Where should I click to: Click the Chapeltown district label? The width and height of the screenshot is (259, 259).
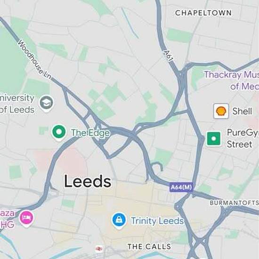pos(203,13)
